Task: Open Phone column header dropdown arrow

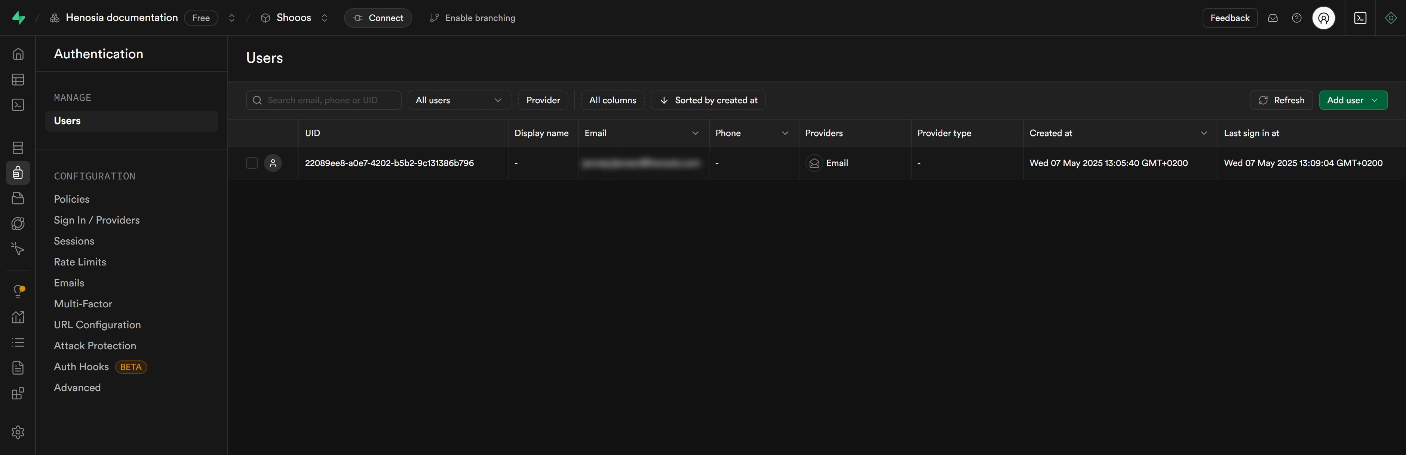Action: point(785,133)
